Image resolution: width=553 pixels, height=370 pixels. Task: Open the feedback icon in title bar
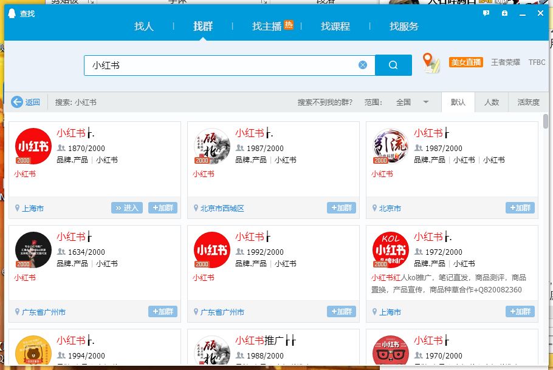(x=486, y=13)
